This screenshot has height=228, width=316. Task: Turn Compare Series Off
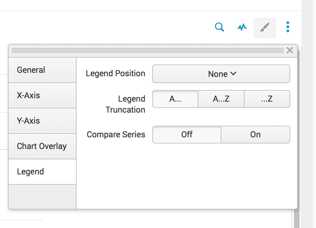pyautogui.click(x=187, y=135)
